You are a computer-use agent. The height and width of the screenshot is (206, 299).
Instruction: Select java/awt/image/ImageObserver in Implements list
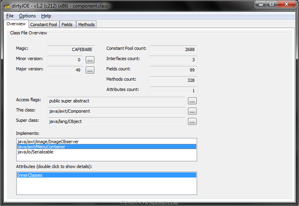pyautogui.click(x=107, y=142)
